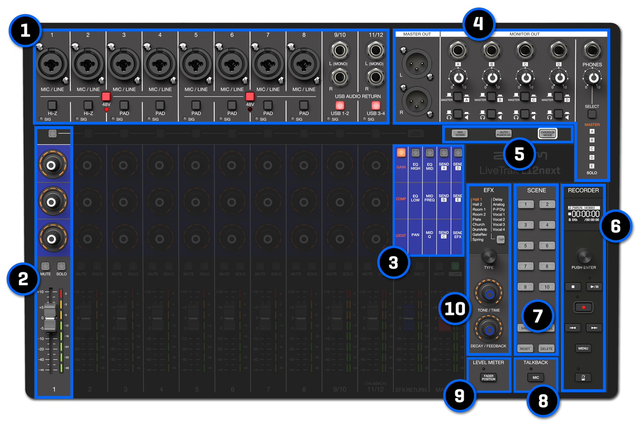Viewport: 643px width, 421px height.
Task: Solo channel 1
Action: pos(61,266)
